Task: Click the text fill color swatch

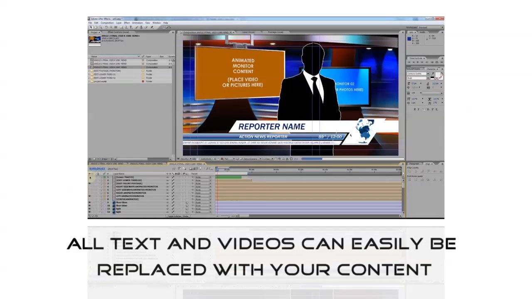Action: click(438, 75)
